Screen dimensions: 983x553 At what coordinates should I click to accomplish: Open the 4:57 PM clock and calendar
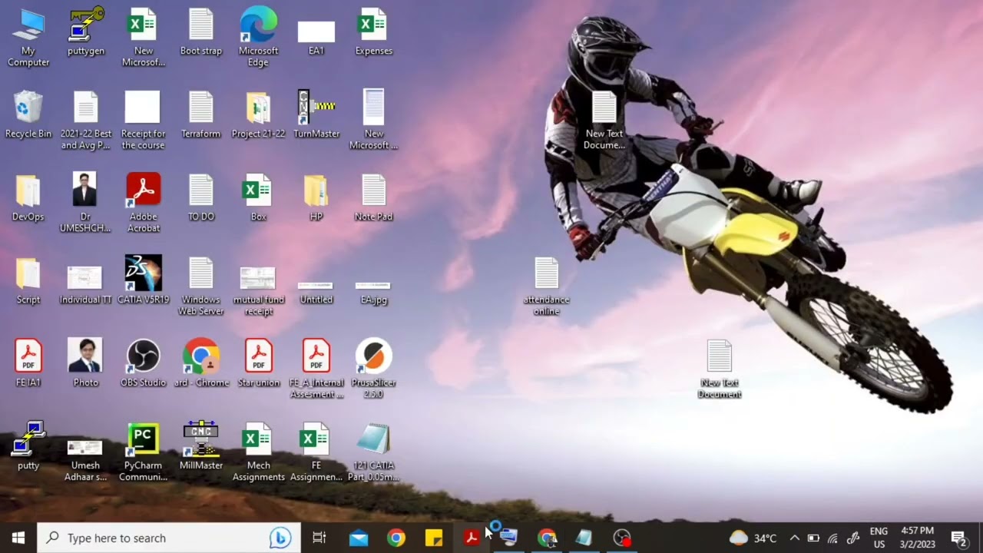pyautogui.click(x=917, y=538)
